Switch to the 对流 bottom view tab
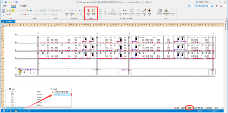This screenshot has height=113, width=228. [189, 108]
